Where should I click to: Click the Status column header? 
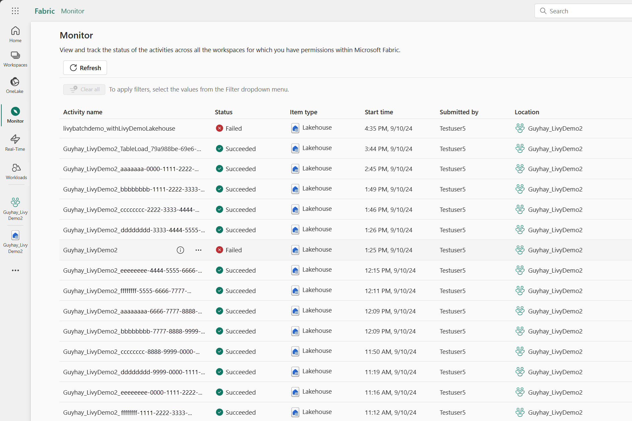[223, 112]
